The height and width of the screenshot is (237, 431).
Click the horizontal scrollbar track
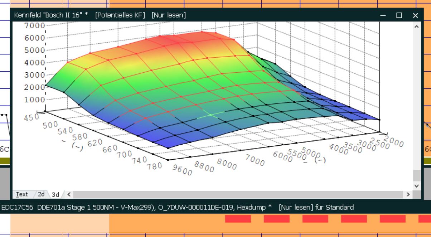(236, 194)
